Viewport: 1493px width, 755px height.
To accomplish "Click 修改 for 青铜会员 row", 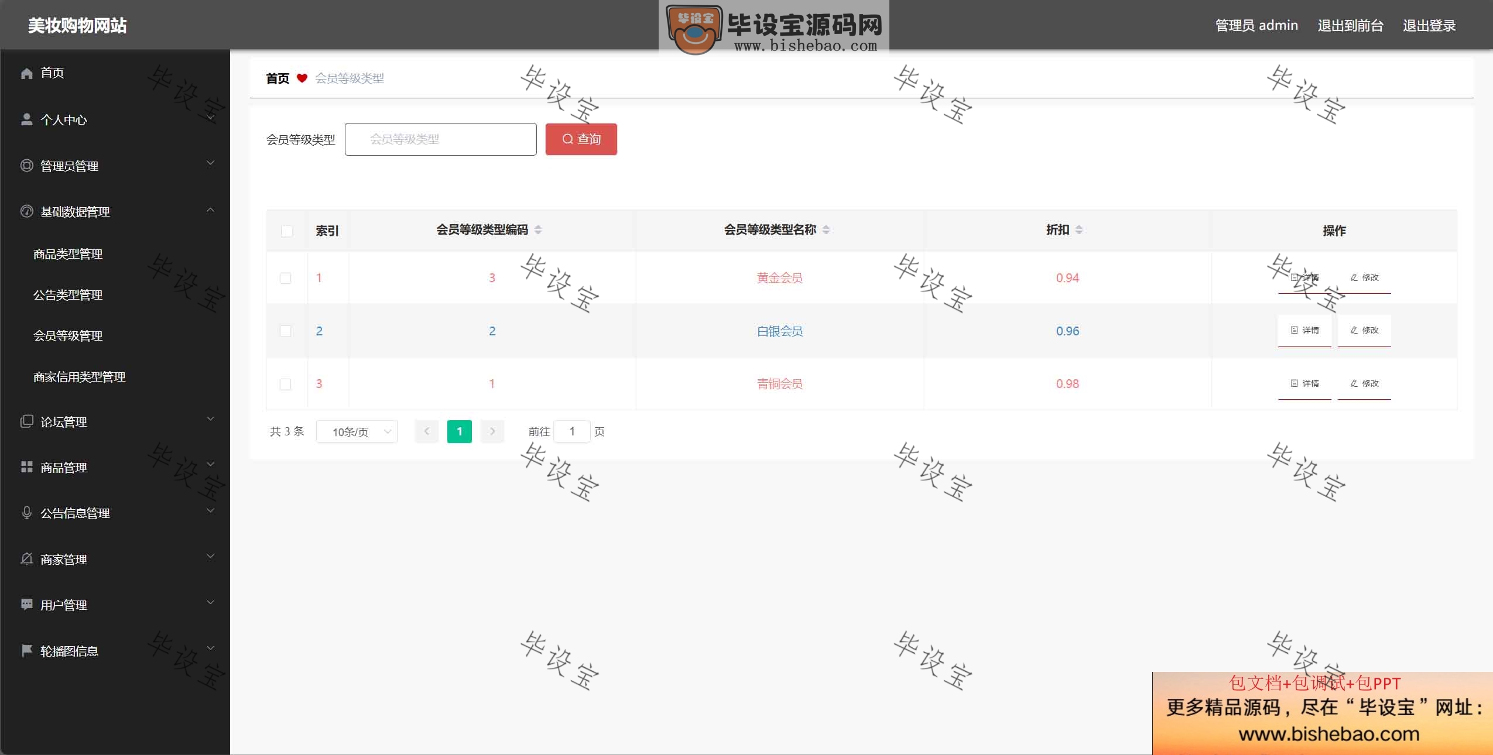I will point(1364,383).
